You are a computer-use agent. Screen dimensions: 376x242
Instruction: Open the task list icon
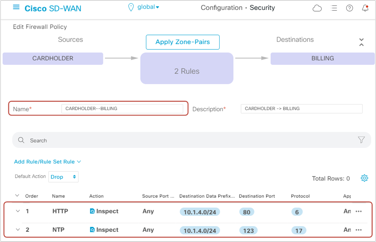pos(334,8)
